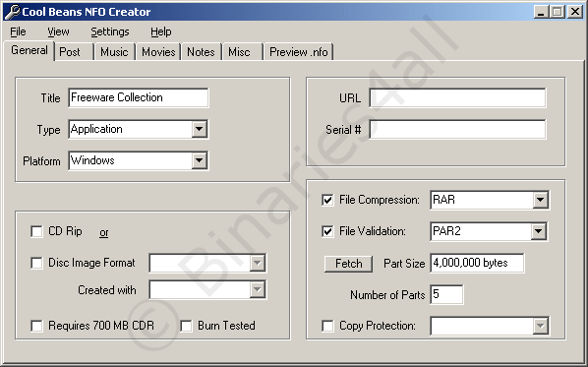Toggle the File Validation checkbox
Viewport: 588px width, 367px height.
[x=327, y=231]
